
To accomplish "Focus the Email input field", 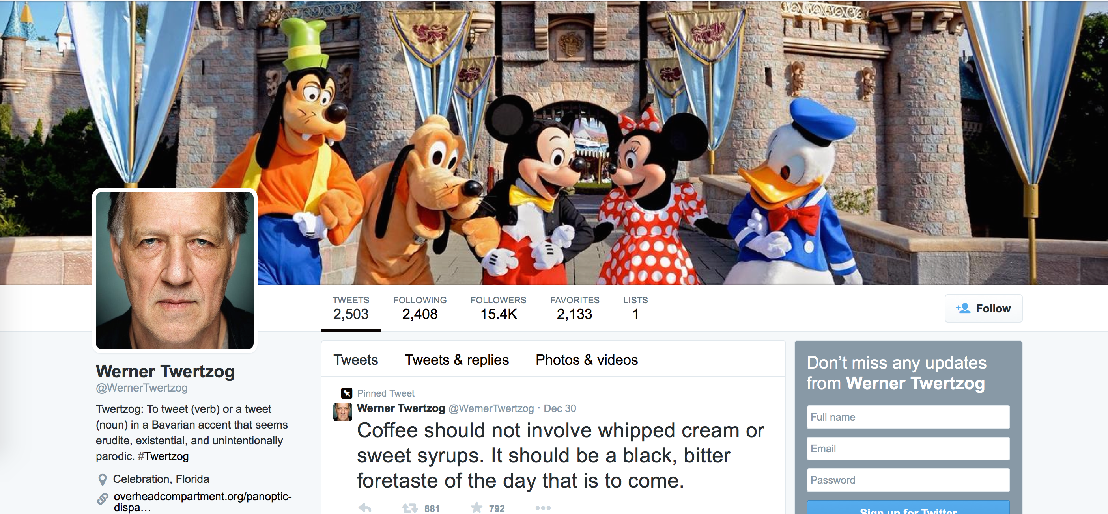I will [x=908, y=449].
